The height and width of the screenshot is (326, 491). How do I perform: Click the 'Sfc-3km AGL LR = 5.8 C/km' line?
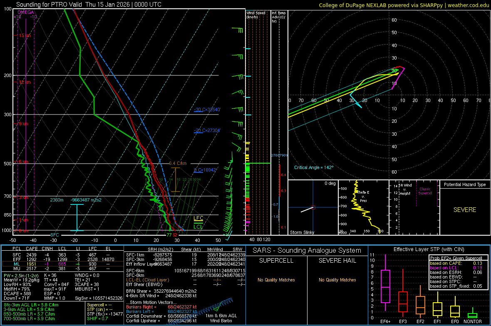tap(31, 305)
